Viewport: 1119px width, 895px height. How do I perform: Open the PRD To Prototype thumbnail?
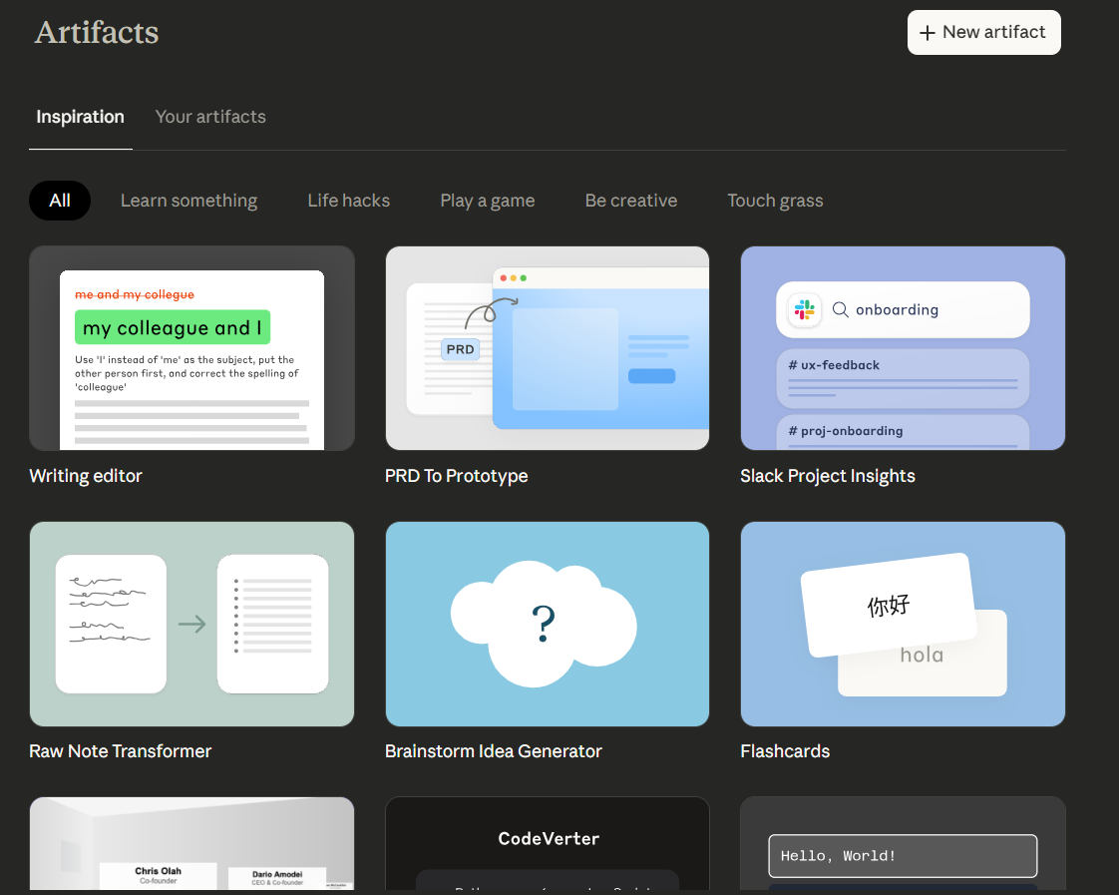(x=548, y=348)
